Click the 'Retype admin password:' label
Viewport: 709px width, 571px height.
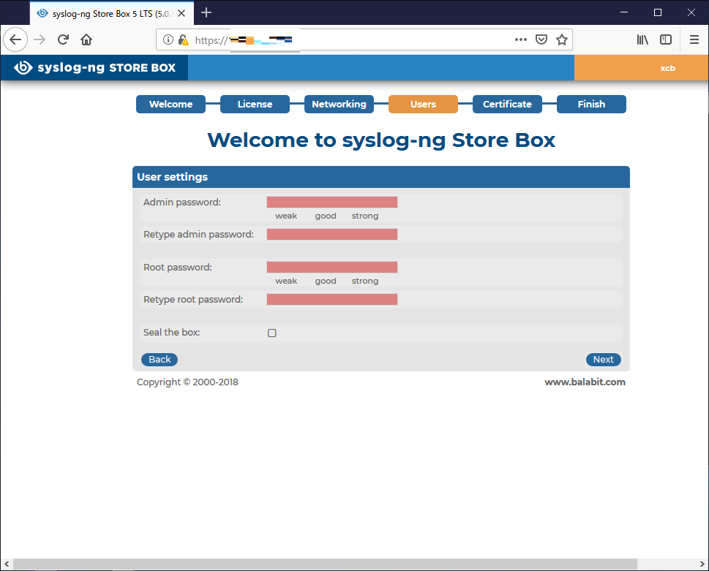[x=198, y=235]
